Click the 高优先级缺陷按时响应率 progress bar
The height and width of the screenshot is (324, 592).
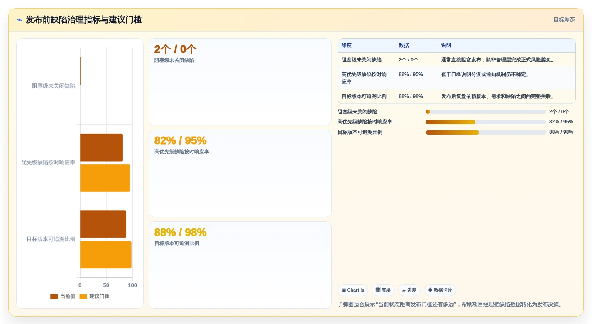[485, 122]
